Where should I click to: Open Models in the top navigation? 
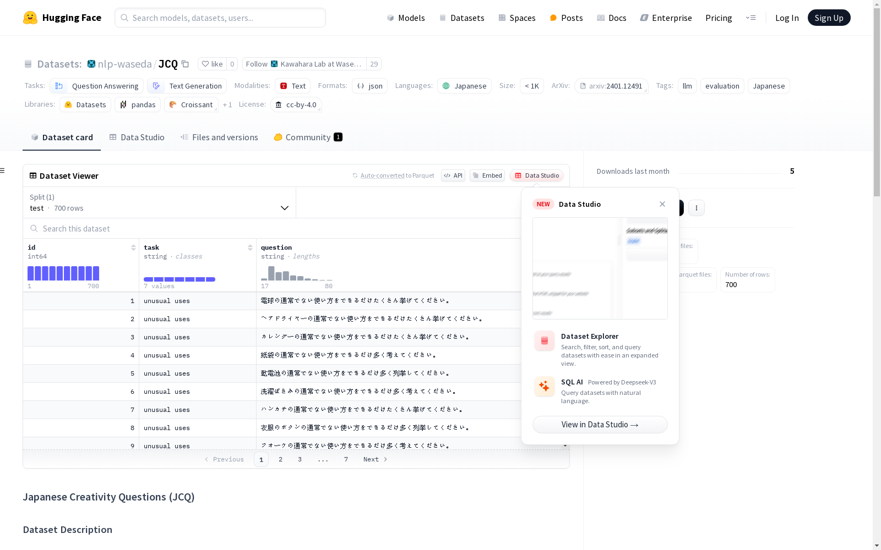406,18
